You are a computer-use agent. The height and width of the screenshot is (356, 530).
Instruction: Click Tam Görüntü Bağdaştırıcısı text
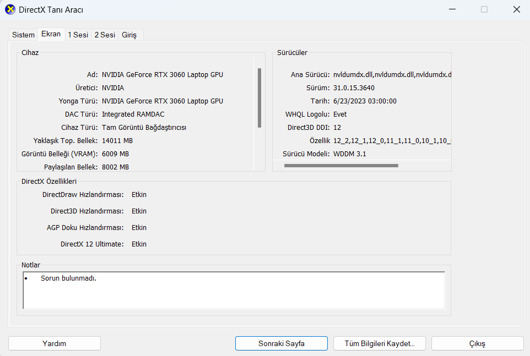144,127
